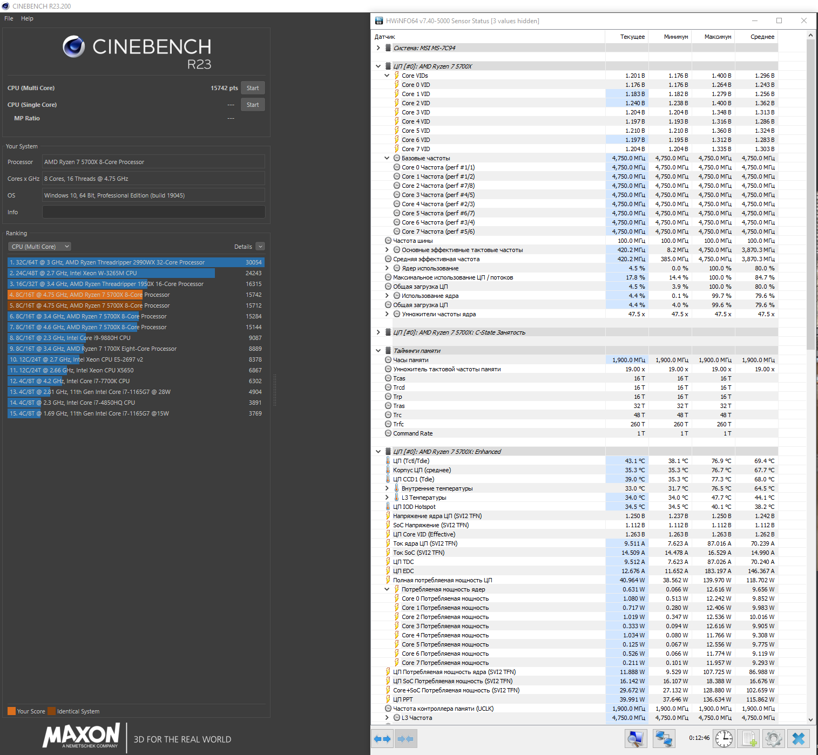The image size is (818, 755).
Task: Click the 15742 pts multi core score
Action: [x=224, y=88]
